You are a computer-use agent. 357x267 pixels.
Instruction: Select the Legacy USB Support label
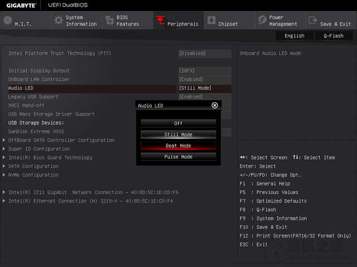click(x=33, y=97)
